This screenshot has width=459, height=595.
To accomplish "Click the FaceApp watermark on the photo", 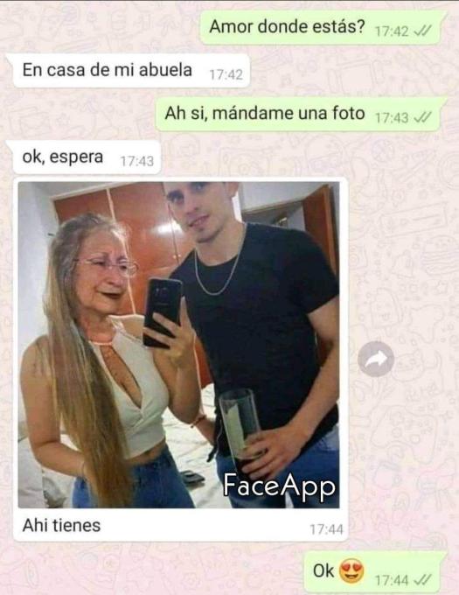I will tap(280, 486).
